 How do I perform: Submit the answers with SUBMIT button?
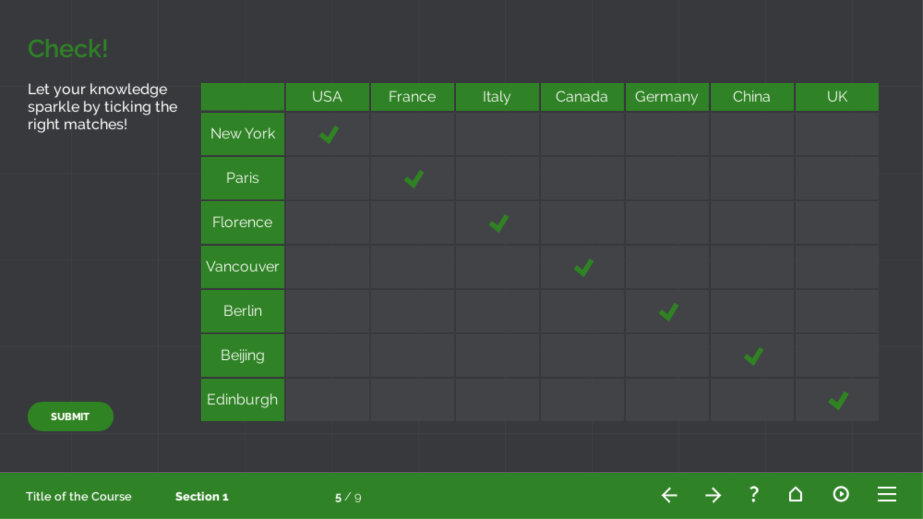(70, 416)
